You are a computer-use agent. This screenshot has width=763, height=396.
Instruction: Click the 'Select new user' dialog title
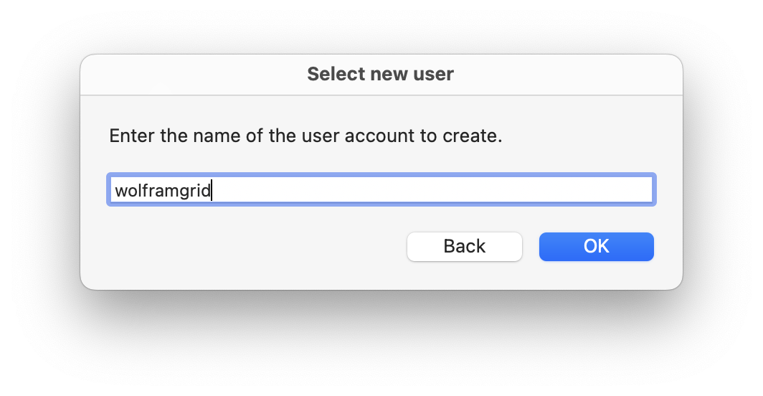[380, 74]
